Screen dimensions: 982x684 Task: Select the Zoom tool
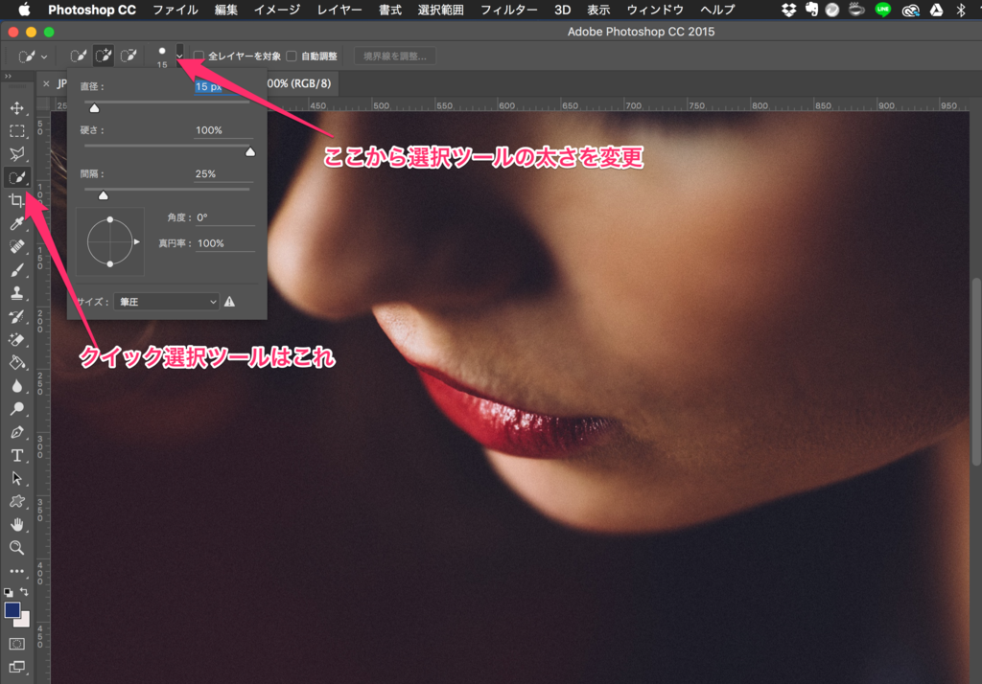pyautogui.click(x=17, y=548)
